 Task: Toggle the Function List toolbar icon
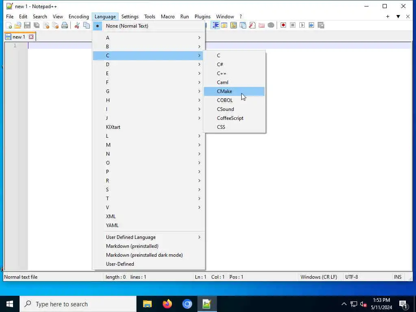pos(252,26)
